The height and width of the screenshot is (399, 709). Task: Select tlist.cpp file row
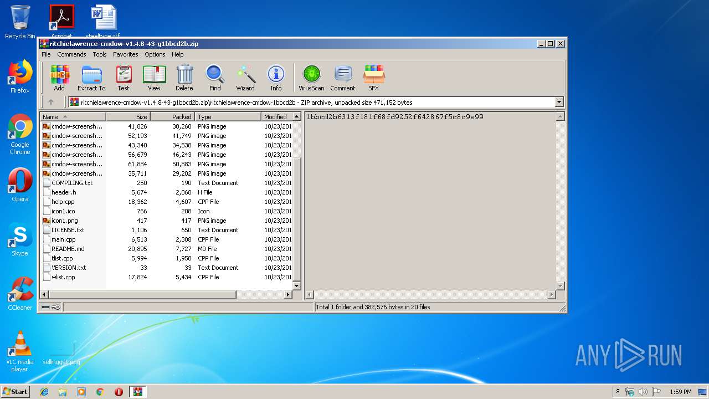coord(166,258)
